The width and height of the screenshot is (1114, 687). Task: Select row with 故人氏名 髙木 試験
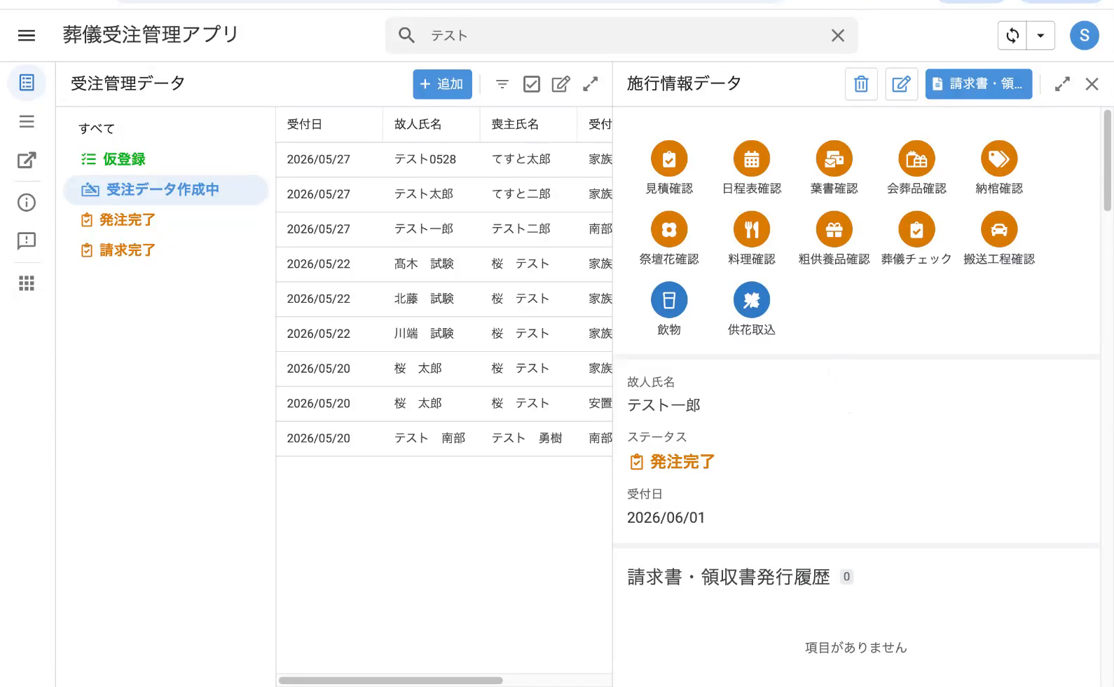pos(444,264)
